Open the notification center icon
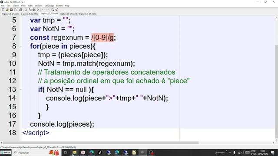 [272, 153]
